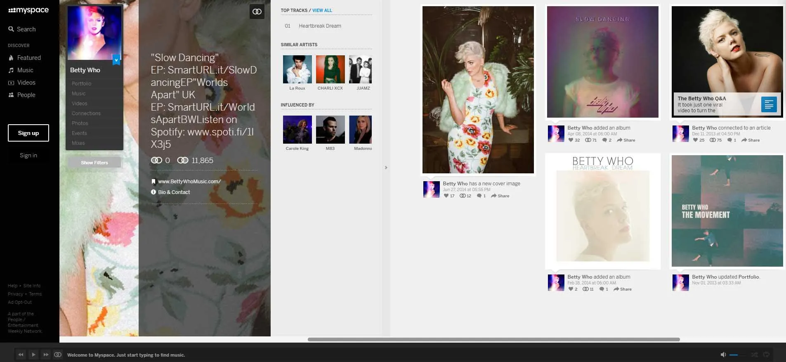786x362 pixels.
Task: Share the Feb 18 album post
Action: click(x=623, y=289)
